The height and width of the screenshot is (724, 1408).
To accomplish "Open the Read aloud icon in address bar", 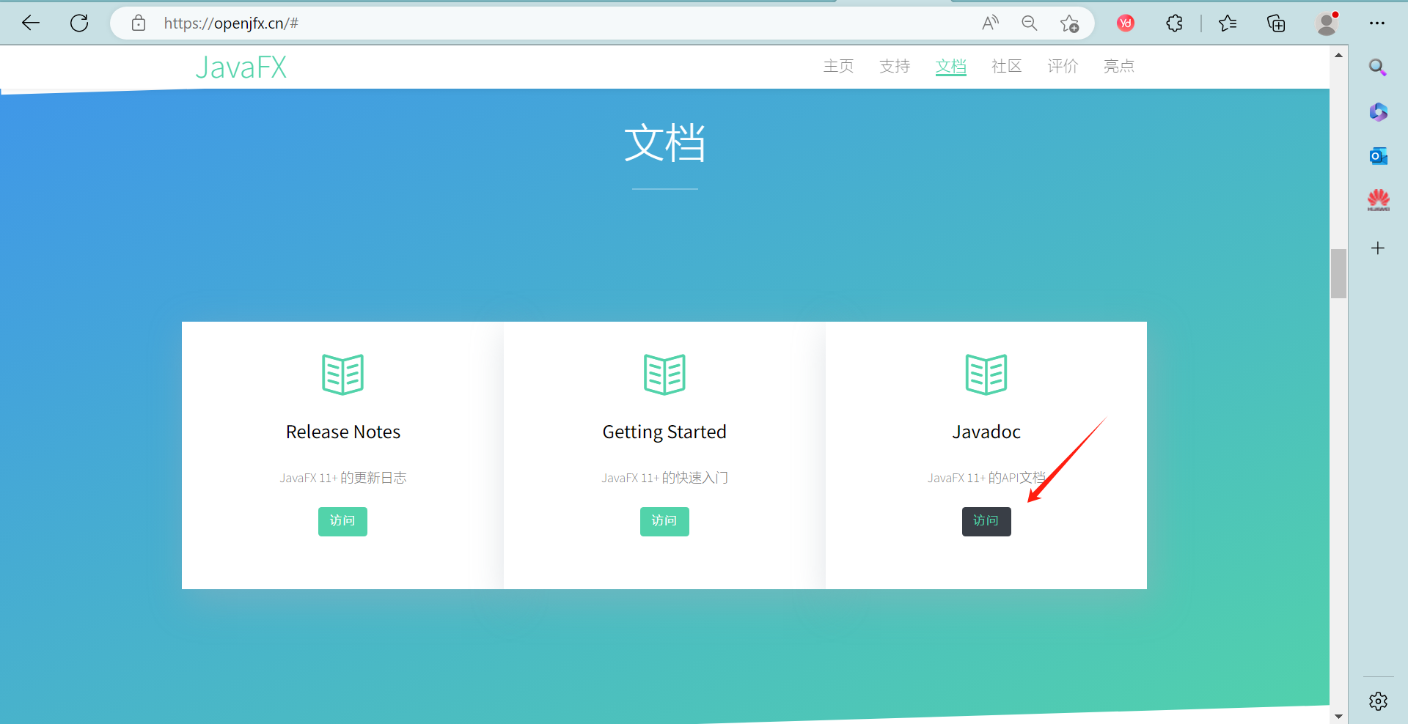I will point(990,23).
